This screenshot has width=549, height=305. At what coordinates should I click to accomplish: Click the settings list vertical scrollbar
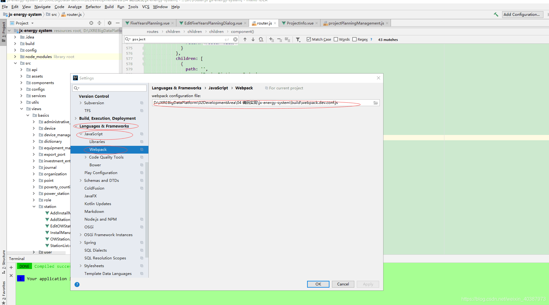[147, 209]
